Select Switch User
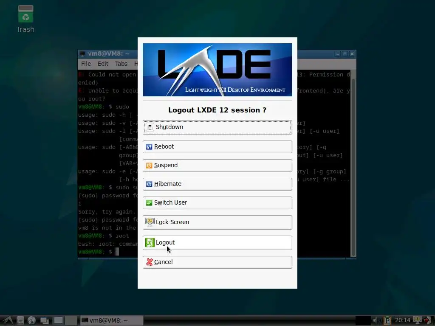 click(x=217, y=202)
